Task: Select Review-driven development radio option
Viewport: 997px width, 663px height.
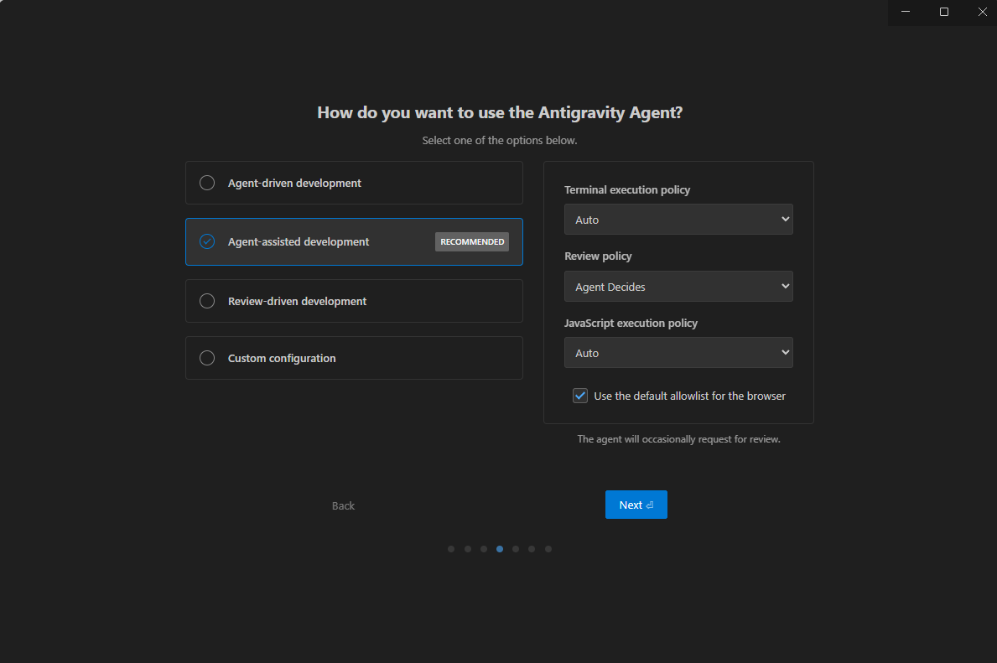Action: [x=207, y=301]
